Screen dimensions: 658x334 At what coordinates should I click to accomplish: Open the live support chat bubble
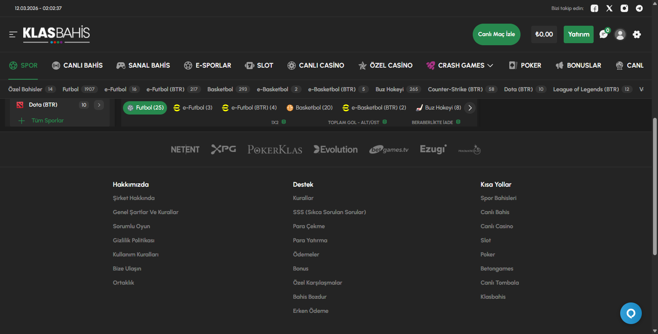pyautogui.click(x=631, y=313)
